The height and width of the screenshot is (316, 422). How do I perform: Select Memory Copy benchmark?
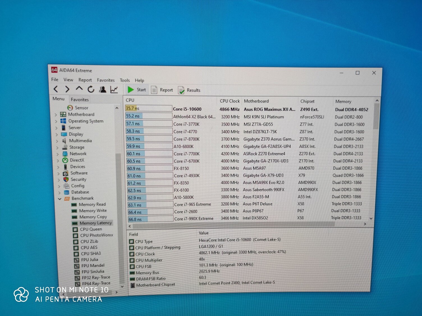pyautogui.click(x=89, y=217)
